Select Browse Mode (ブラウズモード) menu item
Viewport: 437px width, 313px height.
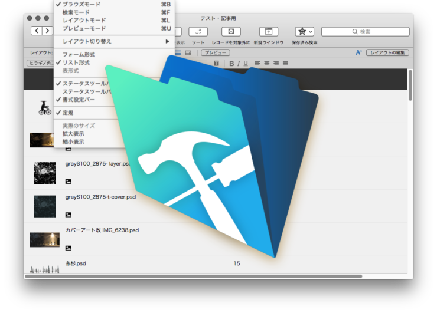coord(114,4)
